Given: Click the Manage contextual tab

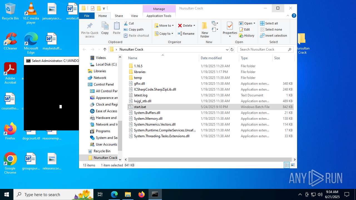Looking at the screenshot, I should (159, 9).
